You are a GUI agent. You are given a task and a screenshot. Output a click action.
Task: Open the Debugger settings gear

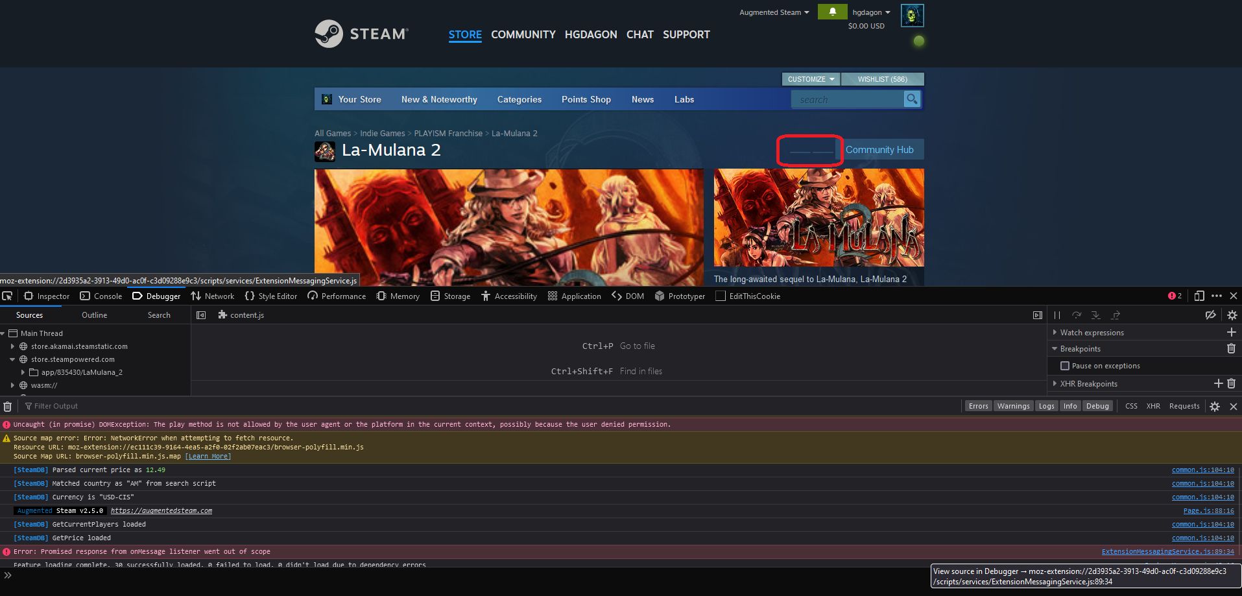point(1232,315)
